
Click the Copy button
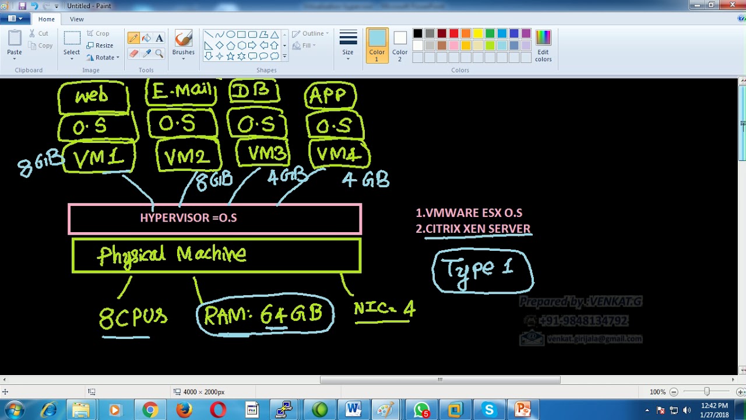click(40, 45)
